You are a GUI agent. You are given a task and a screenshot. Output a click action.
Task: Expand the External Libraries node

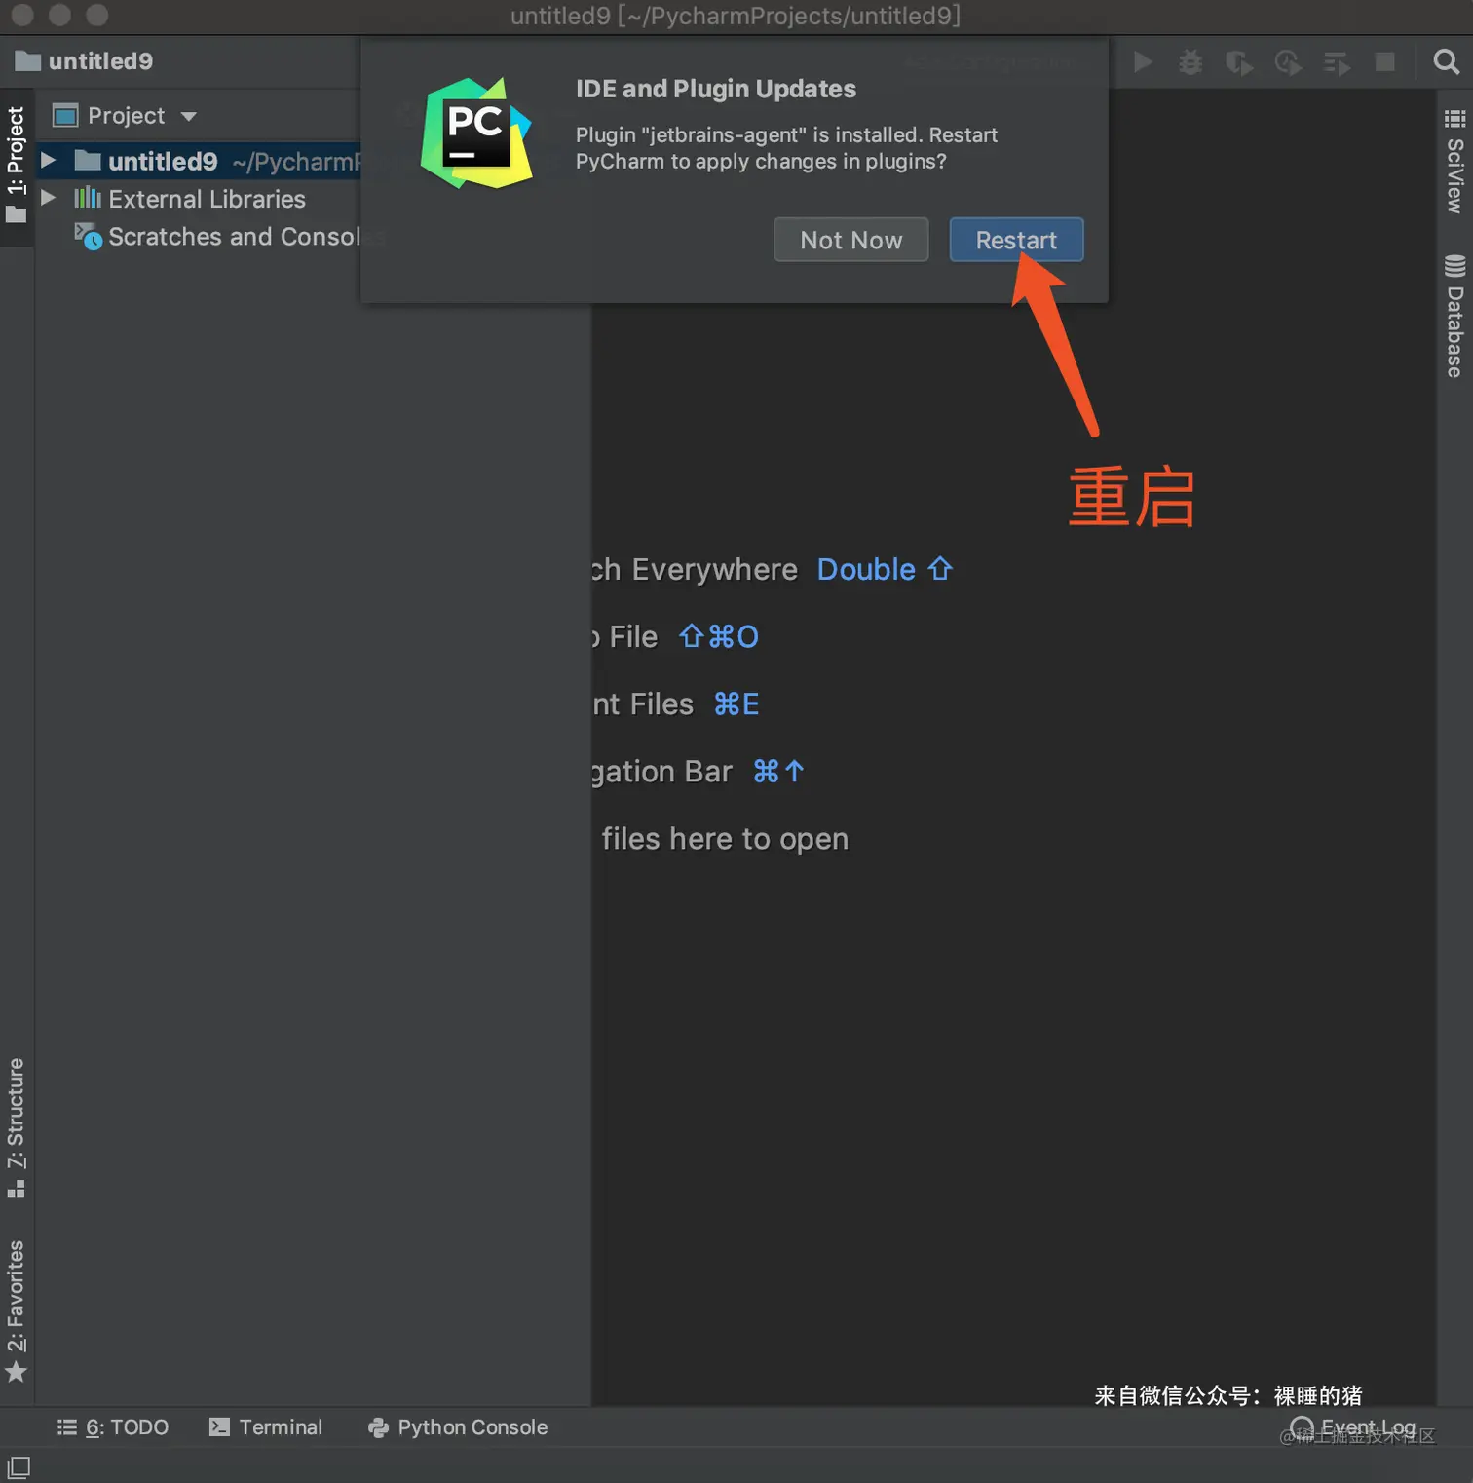coord(49,199)
